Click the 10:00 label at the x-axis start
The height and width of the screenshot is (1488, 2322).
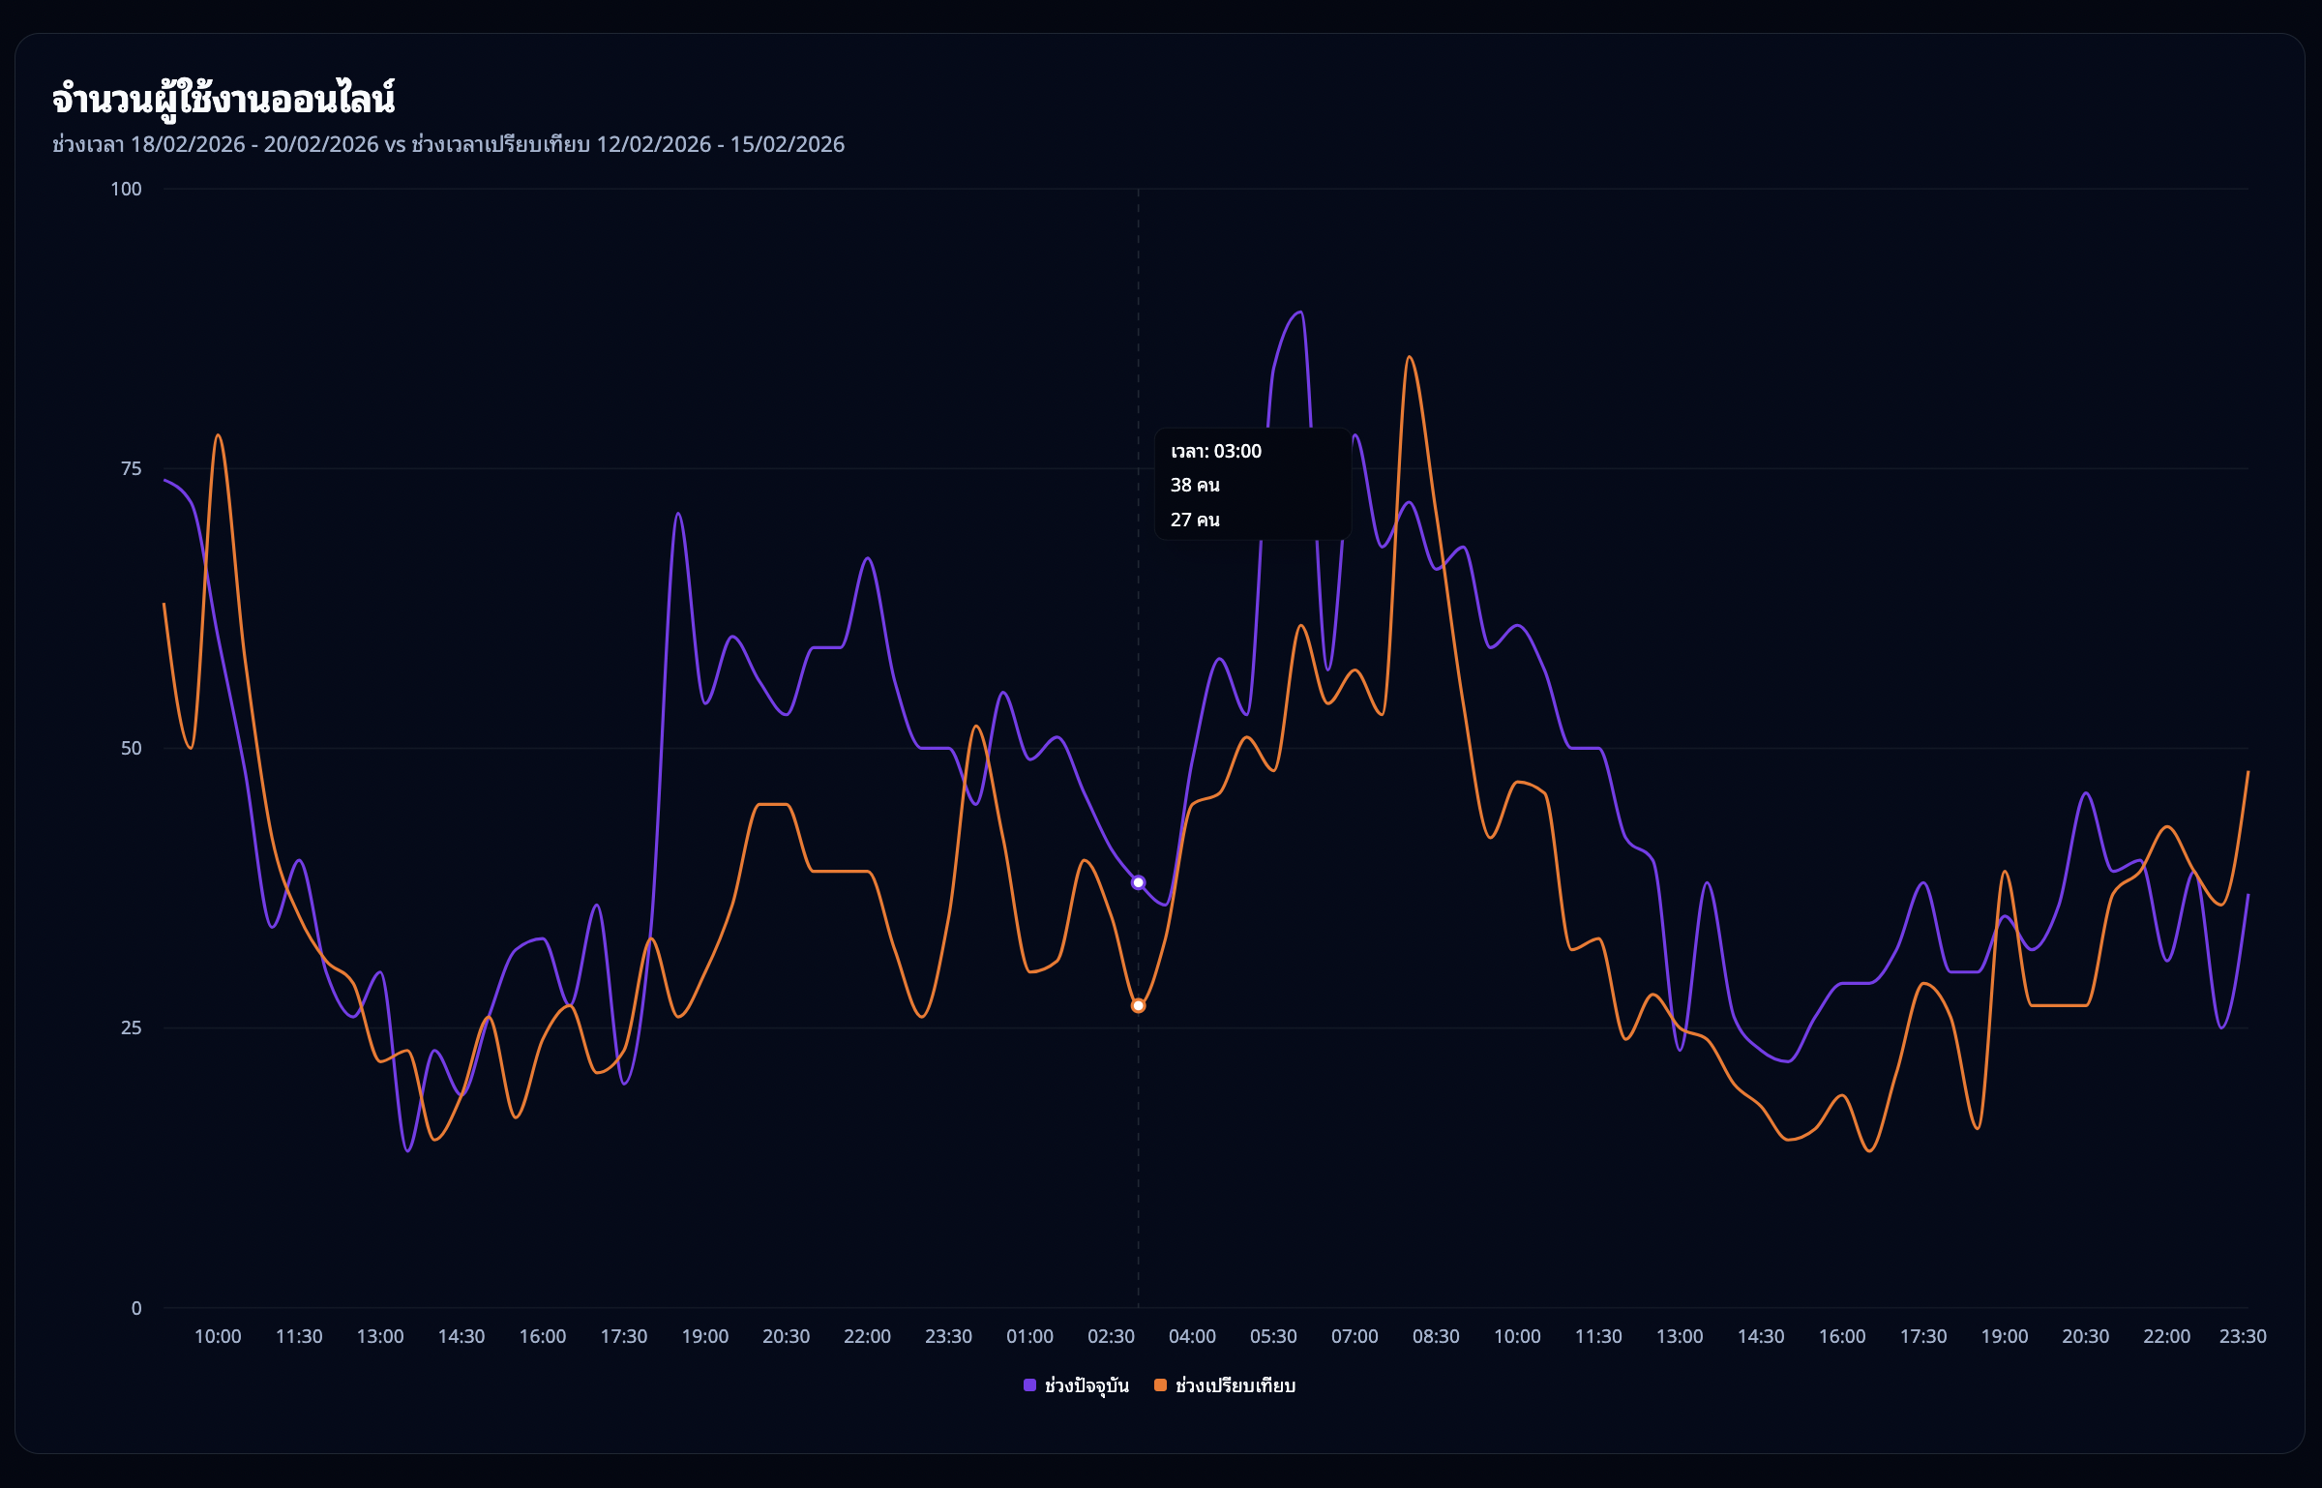click(x=218, y=1336)
